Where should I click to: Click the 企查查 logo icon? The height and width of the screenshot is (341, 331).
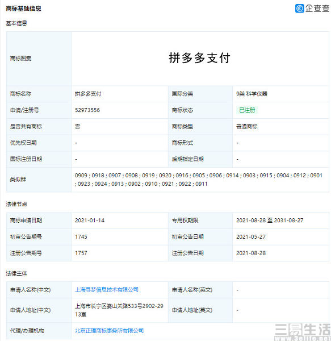point(300,9)
